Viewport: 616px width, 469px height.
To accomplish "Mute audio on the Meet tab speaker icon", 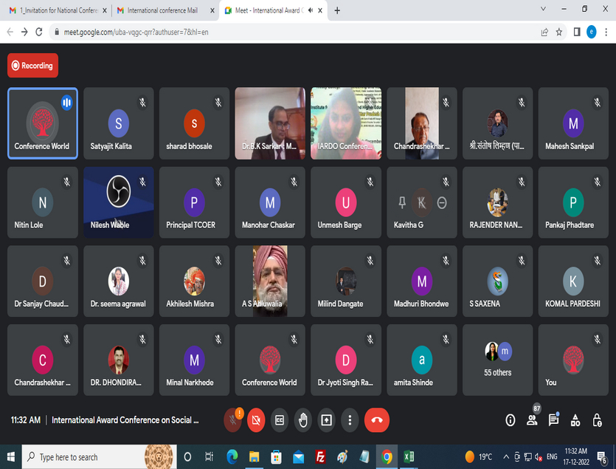I will (311, 10).
